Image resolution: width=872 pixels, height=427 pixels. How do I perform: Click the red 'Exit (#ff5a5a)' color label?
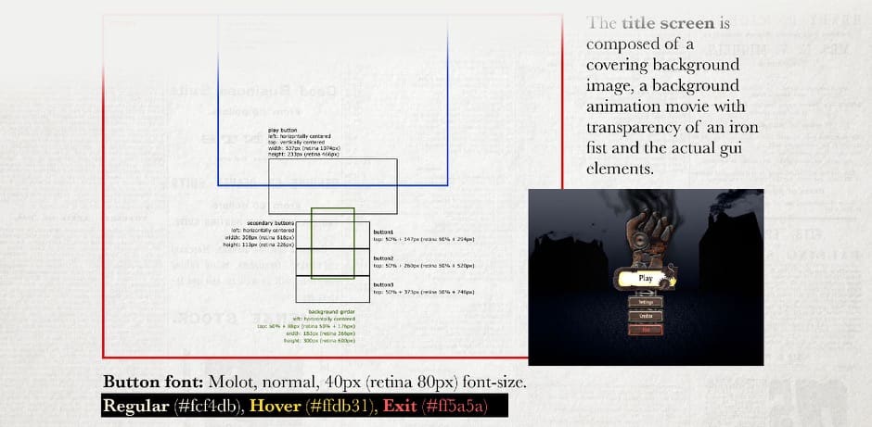pos(428,407)
